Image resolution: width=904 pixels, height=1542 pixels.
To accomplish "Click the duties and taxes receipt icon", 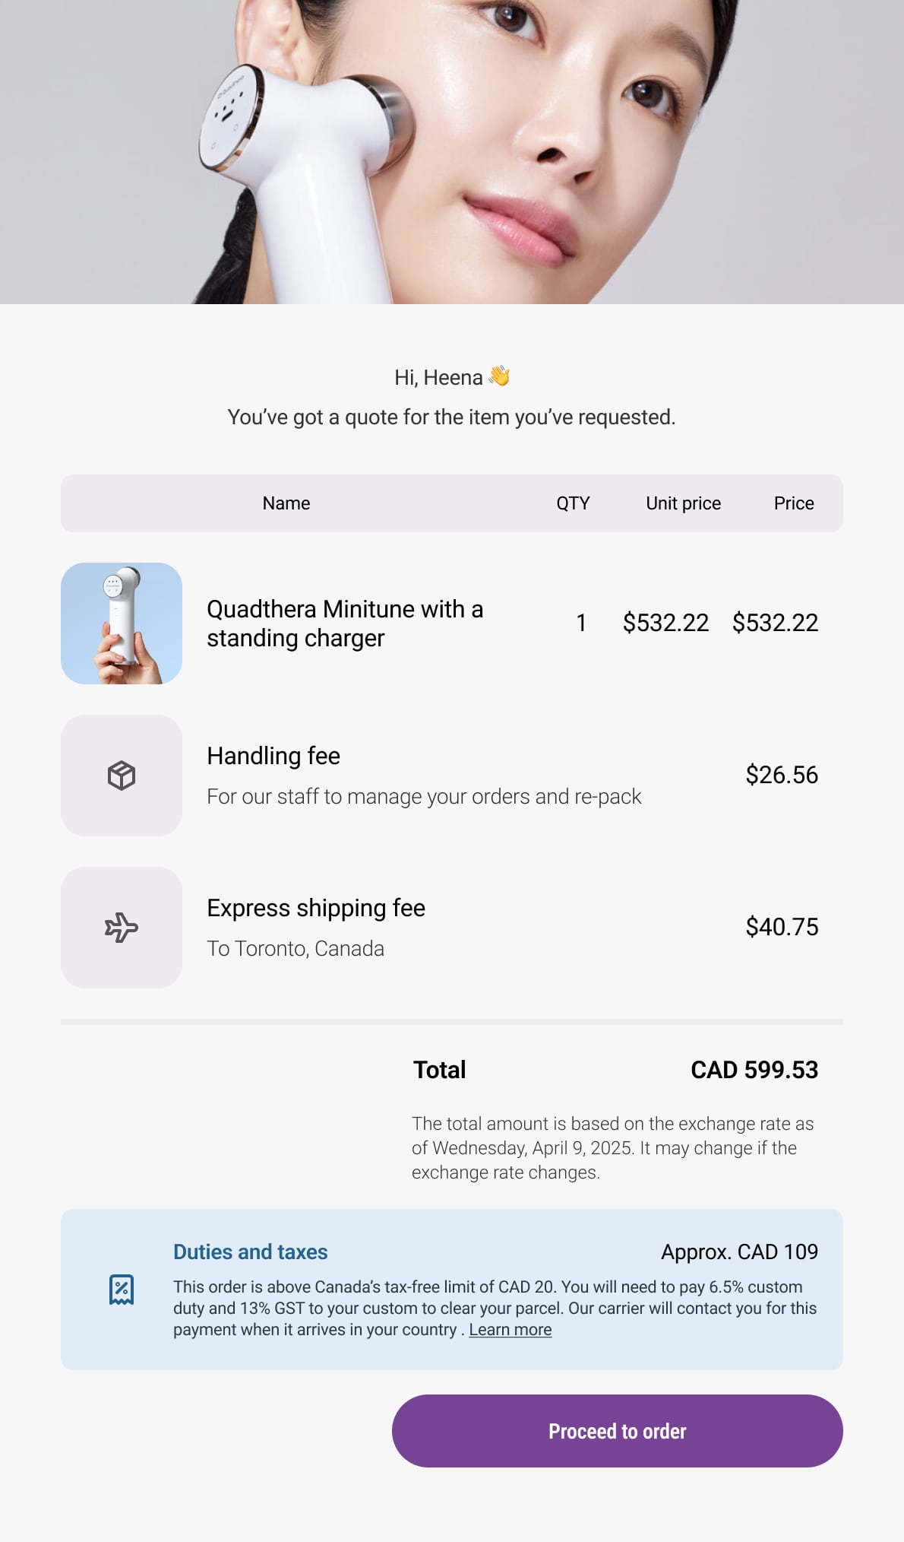I will tap(122, 1290).
